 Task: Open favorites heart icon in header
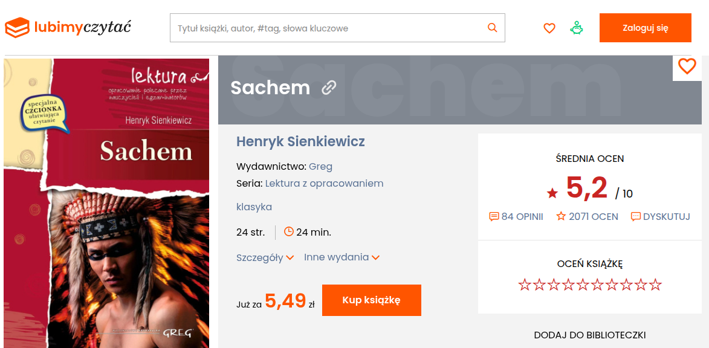click(549, 28)
